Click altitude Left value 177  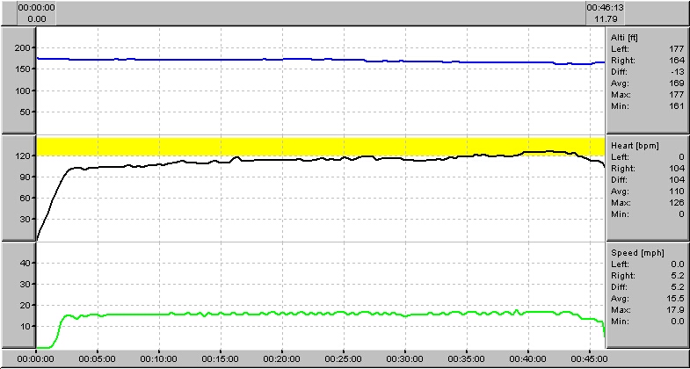click(678, 49)
